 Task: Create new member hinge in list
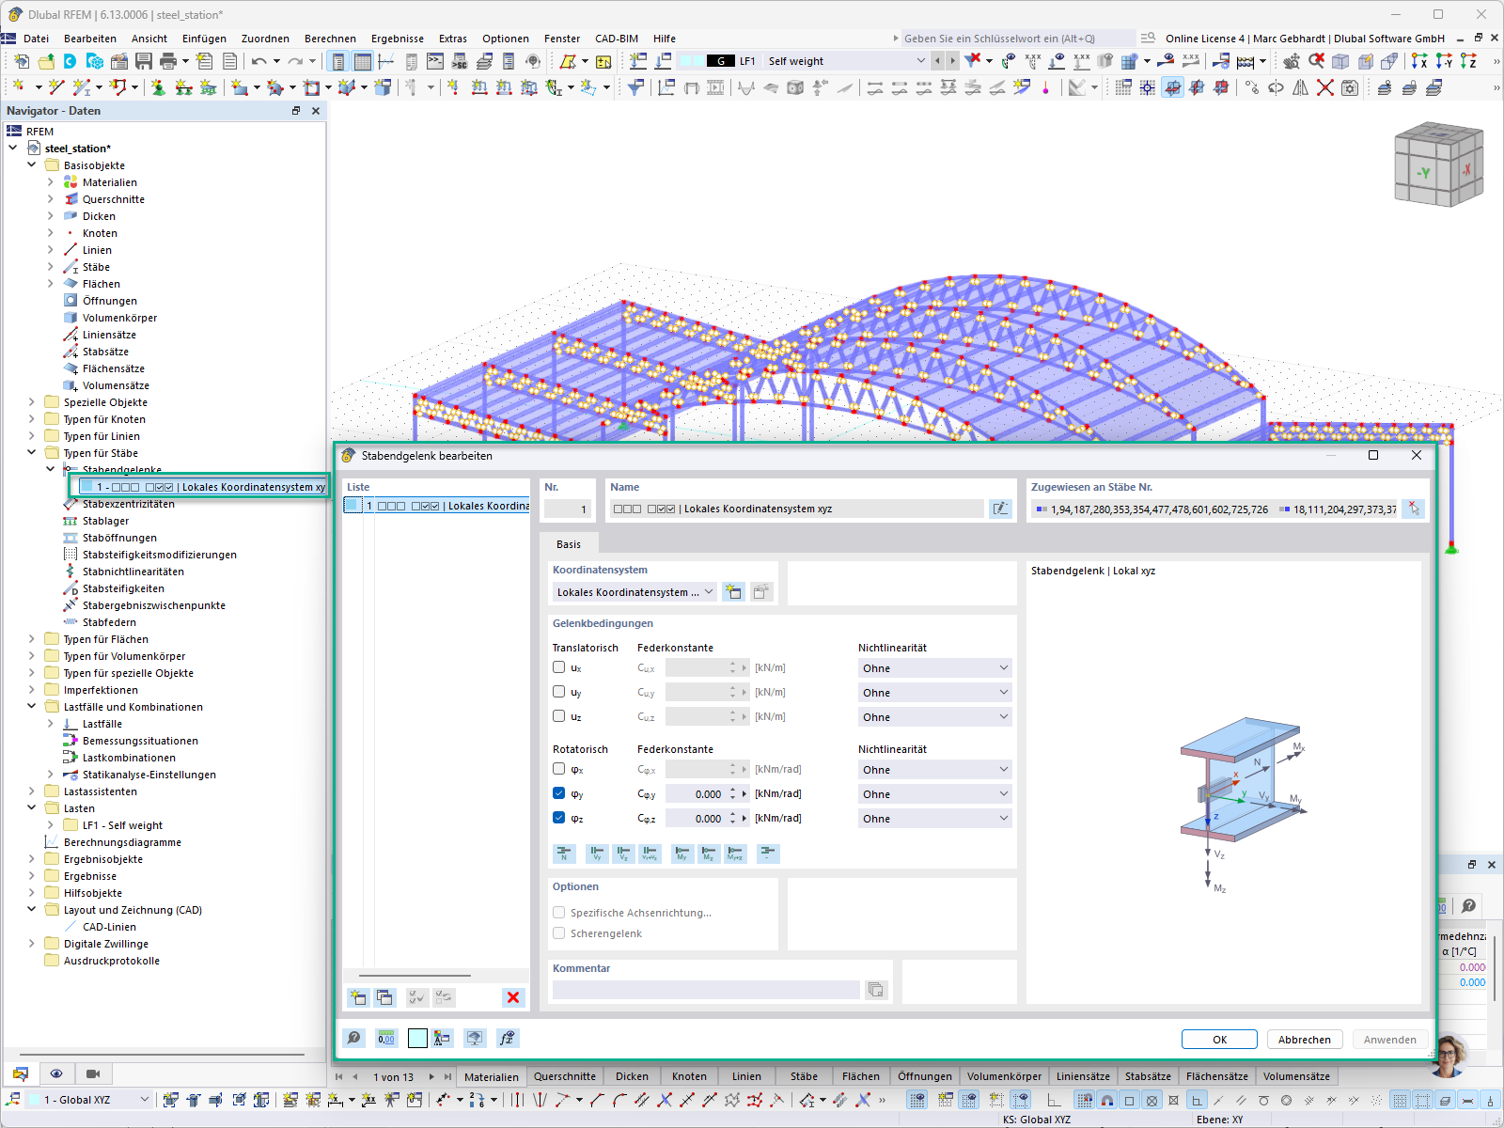[357, 997]
